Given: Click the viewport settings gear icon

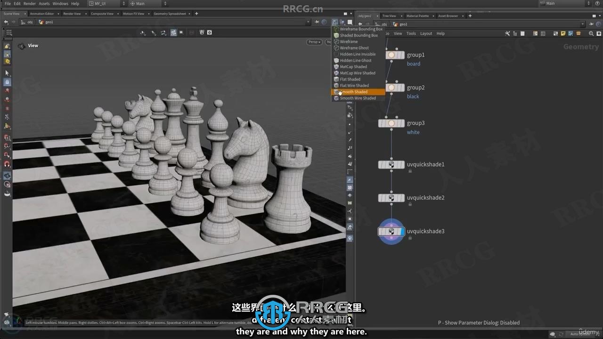Looking at the screenshot, I should [x=210, y=32].
